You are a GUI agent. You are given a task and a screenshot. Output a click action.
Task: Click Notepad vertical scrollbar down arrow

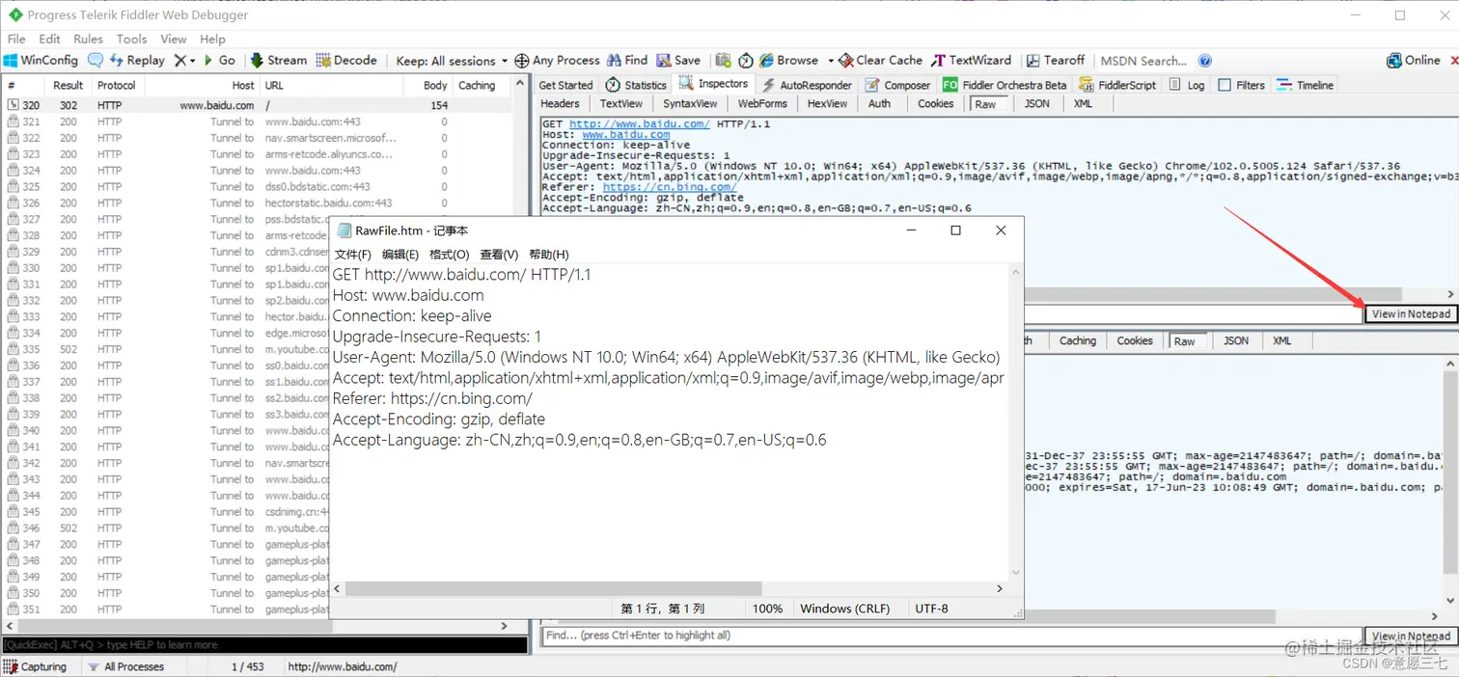[1015, 572]
